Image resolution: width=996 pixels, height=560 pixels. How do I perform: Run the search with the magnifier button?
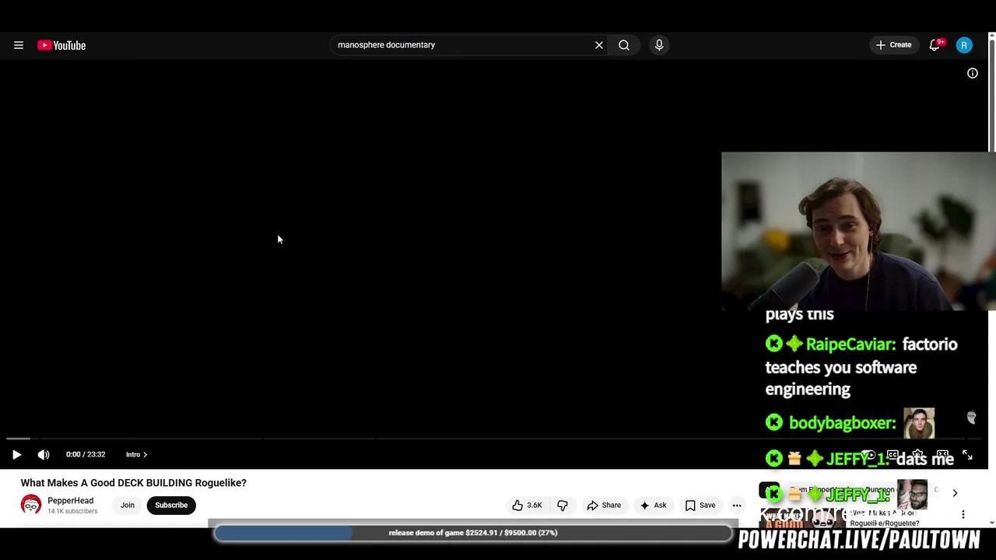pos(624,45)
